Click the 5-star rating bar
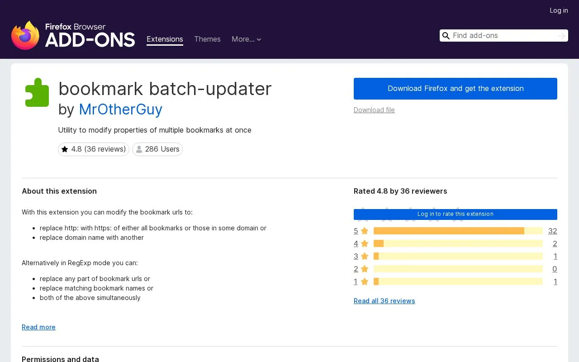 point(458,231)
